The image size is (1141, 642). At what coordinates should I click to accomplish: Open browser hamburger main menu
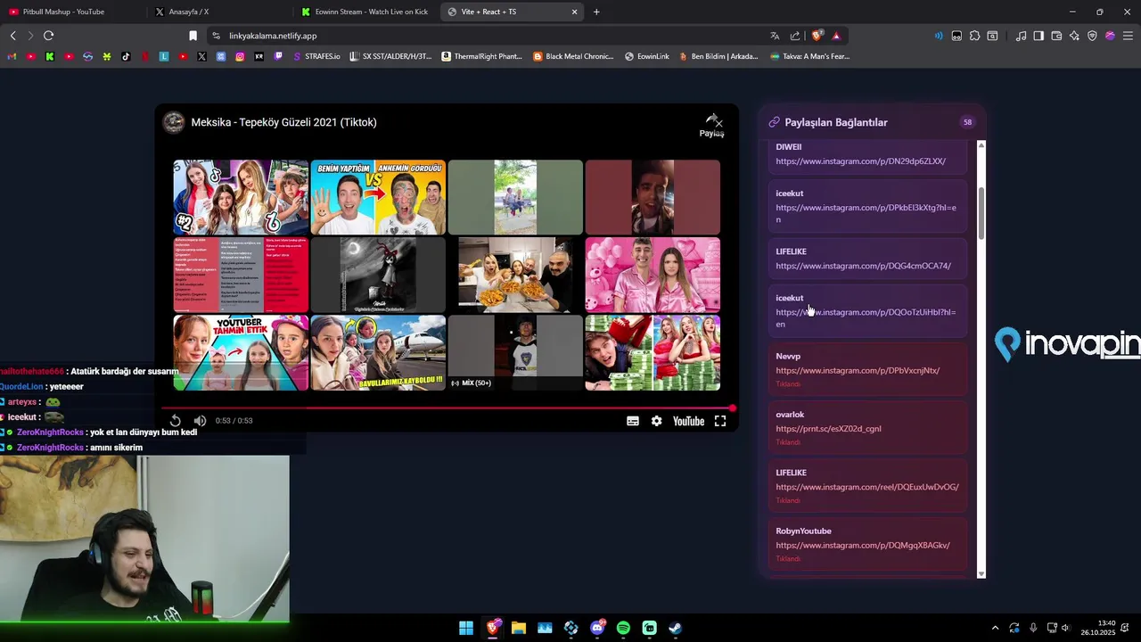pos(1128,36)
